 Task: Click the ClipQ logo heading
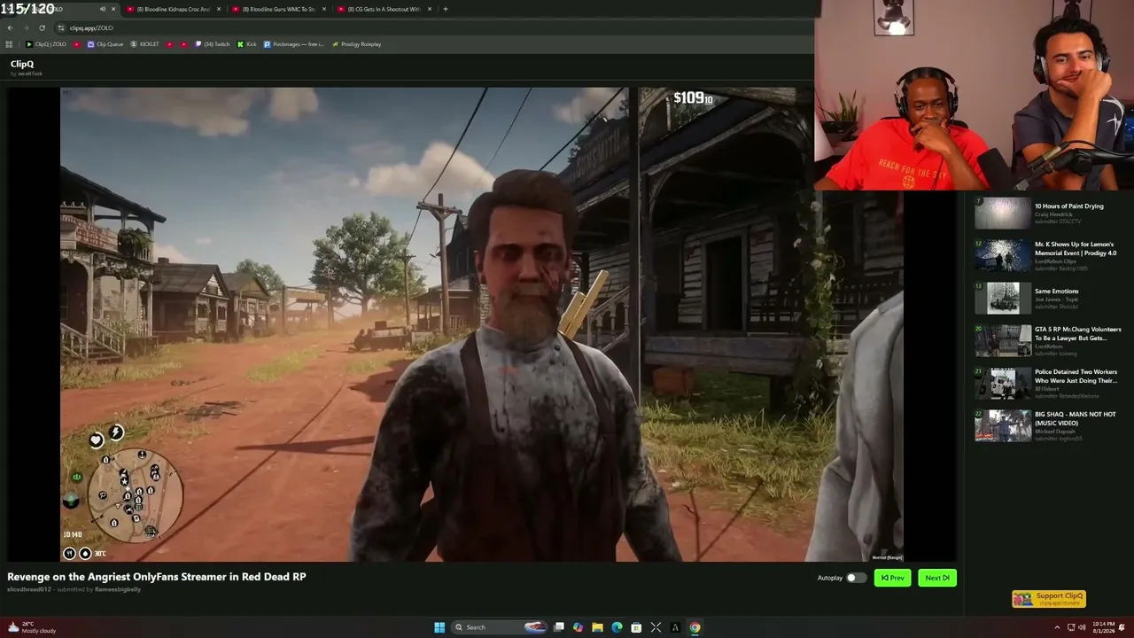click(22, 64)
